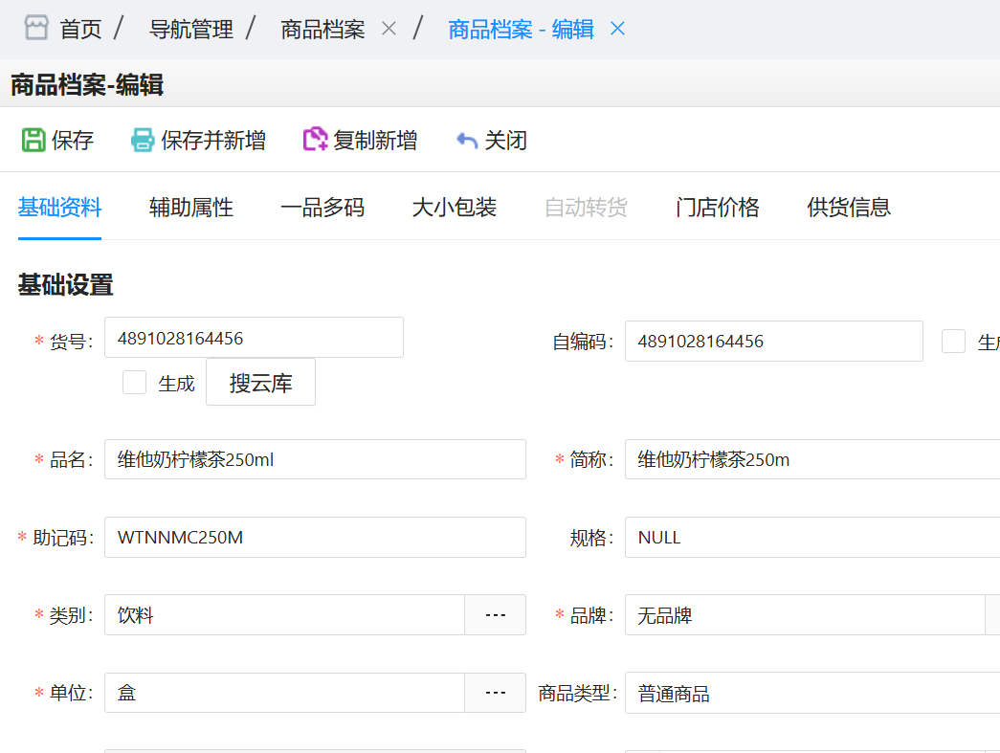Click the store icon in the breadcrumb bar
The width and height of the screenshot is (1000, 753).
coord(35,28)
